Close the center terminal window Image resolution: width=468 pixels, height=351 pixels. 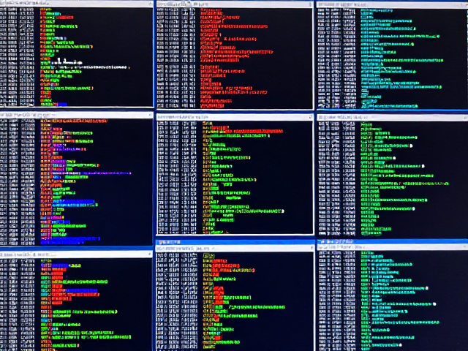pyautogui.click(x=310, y=117)
